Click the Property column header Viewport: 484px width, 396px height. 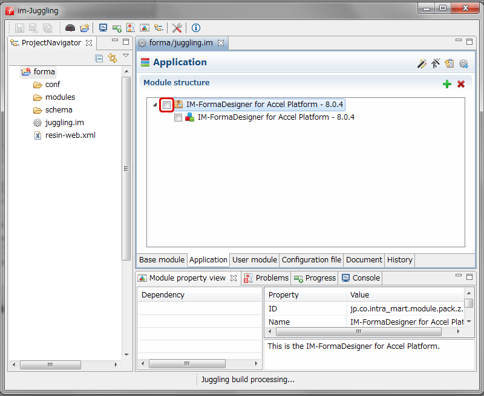[x=306, y=295]
